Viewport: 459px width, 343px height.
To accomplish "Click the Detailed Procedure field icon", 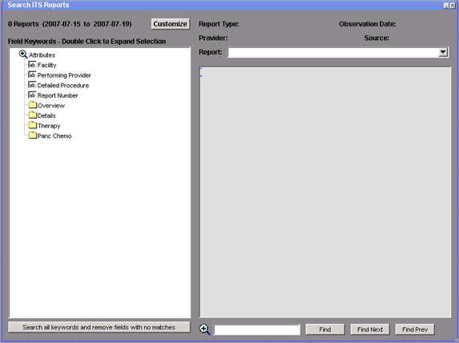I will pyautogui.click(x=32, y=85).
